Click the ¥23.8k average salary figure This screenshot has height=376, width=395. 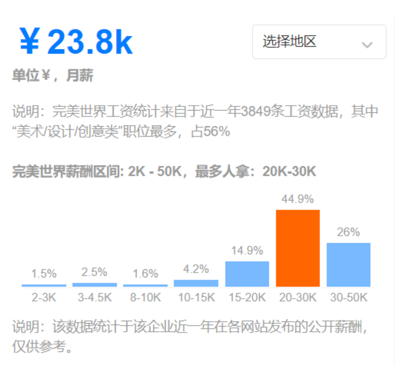[76, 41]
